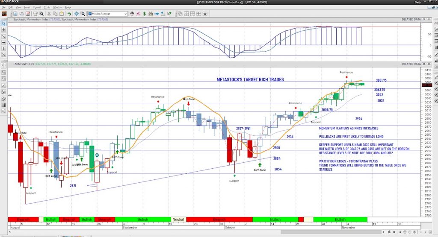Open the Indicator Builder fx icon
This screenshot has height=237, width=438.
tap(138, 14)
